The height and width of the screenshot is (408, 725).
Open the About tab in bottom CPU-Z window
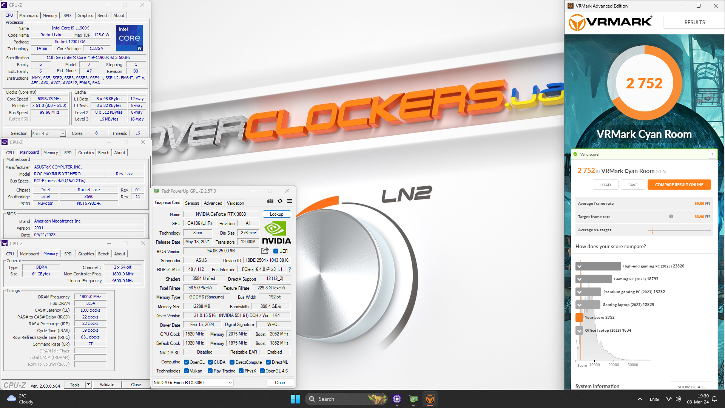[x=120, y=254]
